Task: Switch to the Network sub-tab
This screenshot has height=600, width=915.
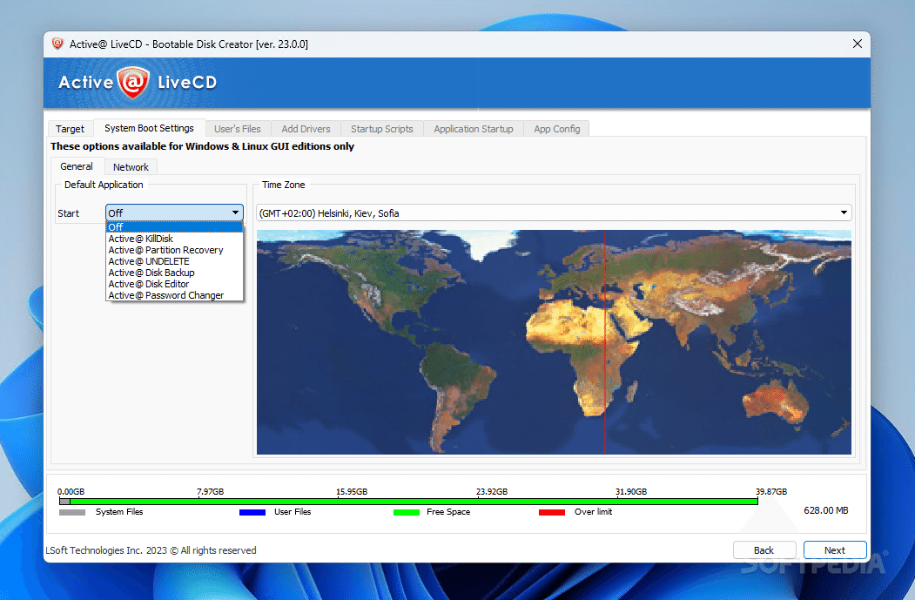Action: click(131, 167)
